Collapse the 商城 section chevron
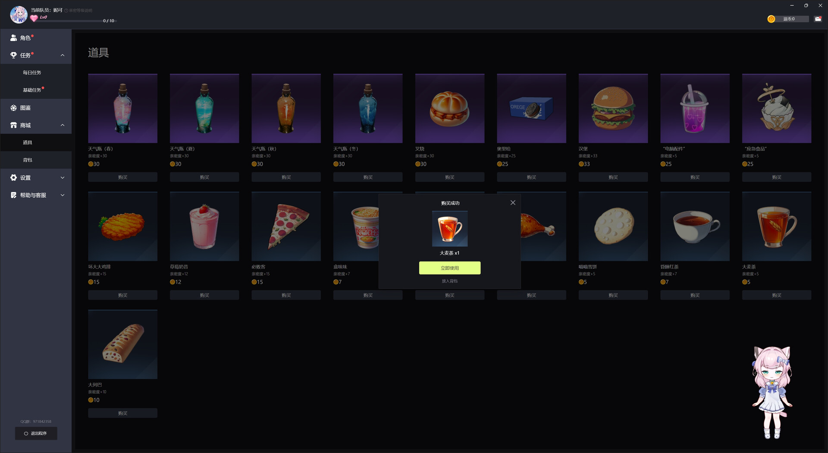 click(x=63, y=125)
